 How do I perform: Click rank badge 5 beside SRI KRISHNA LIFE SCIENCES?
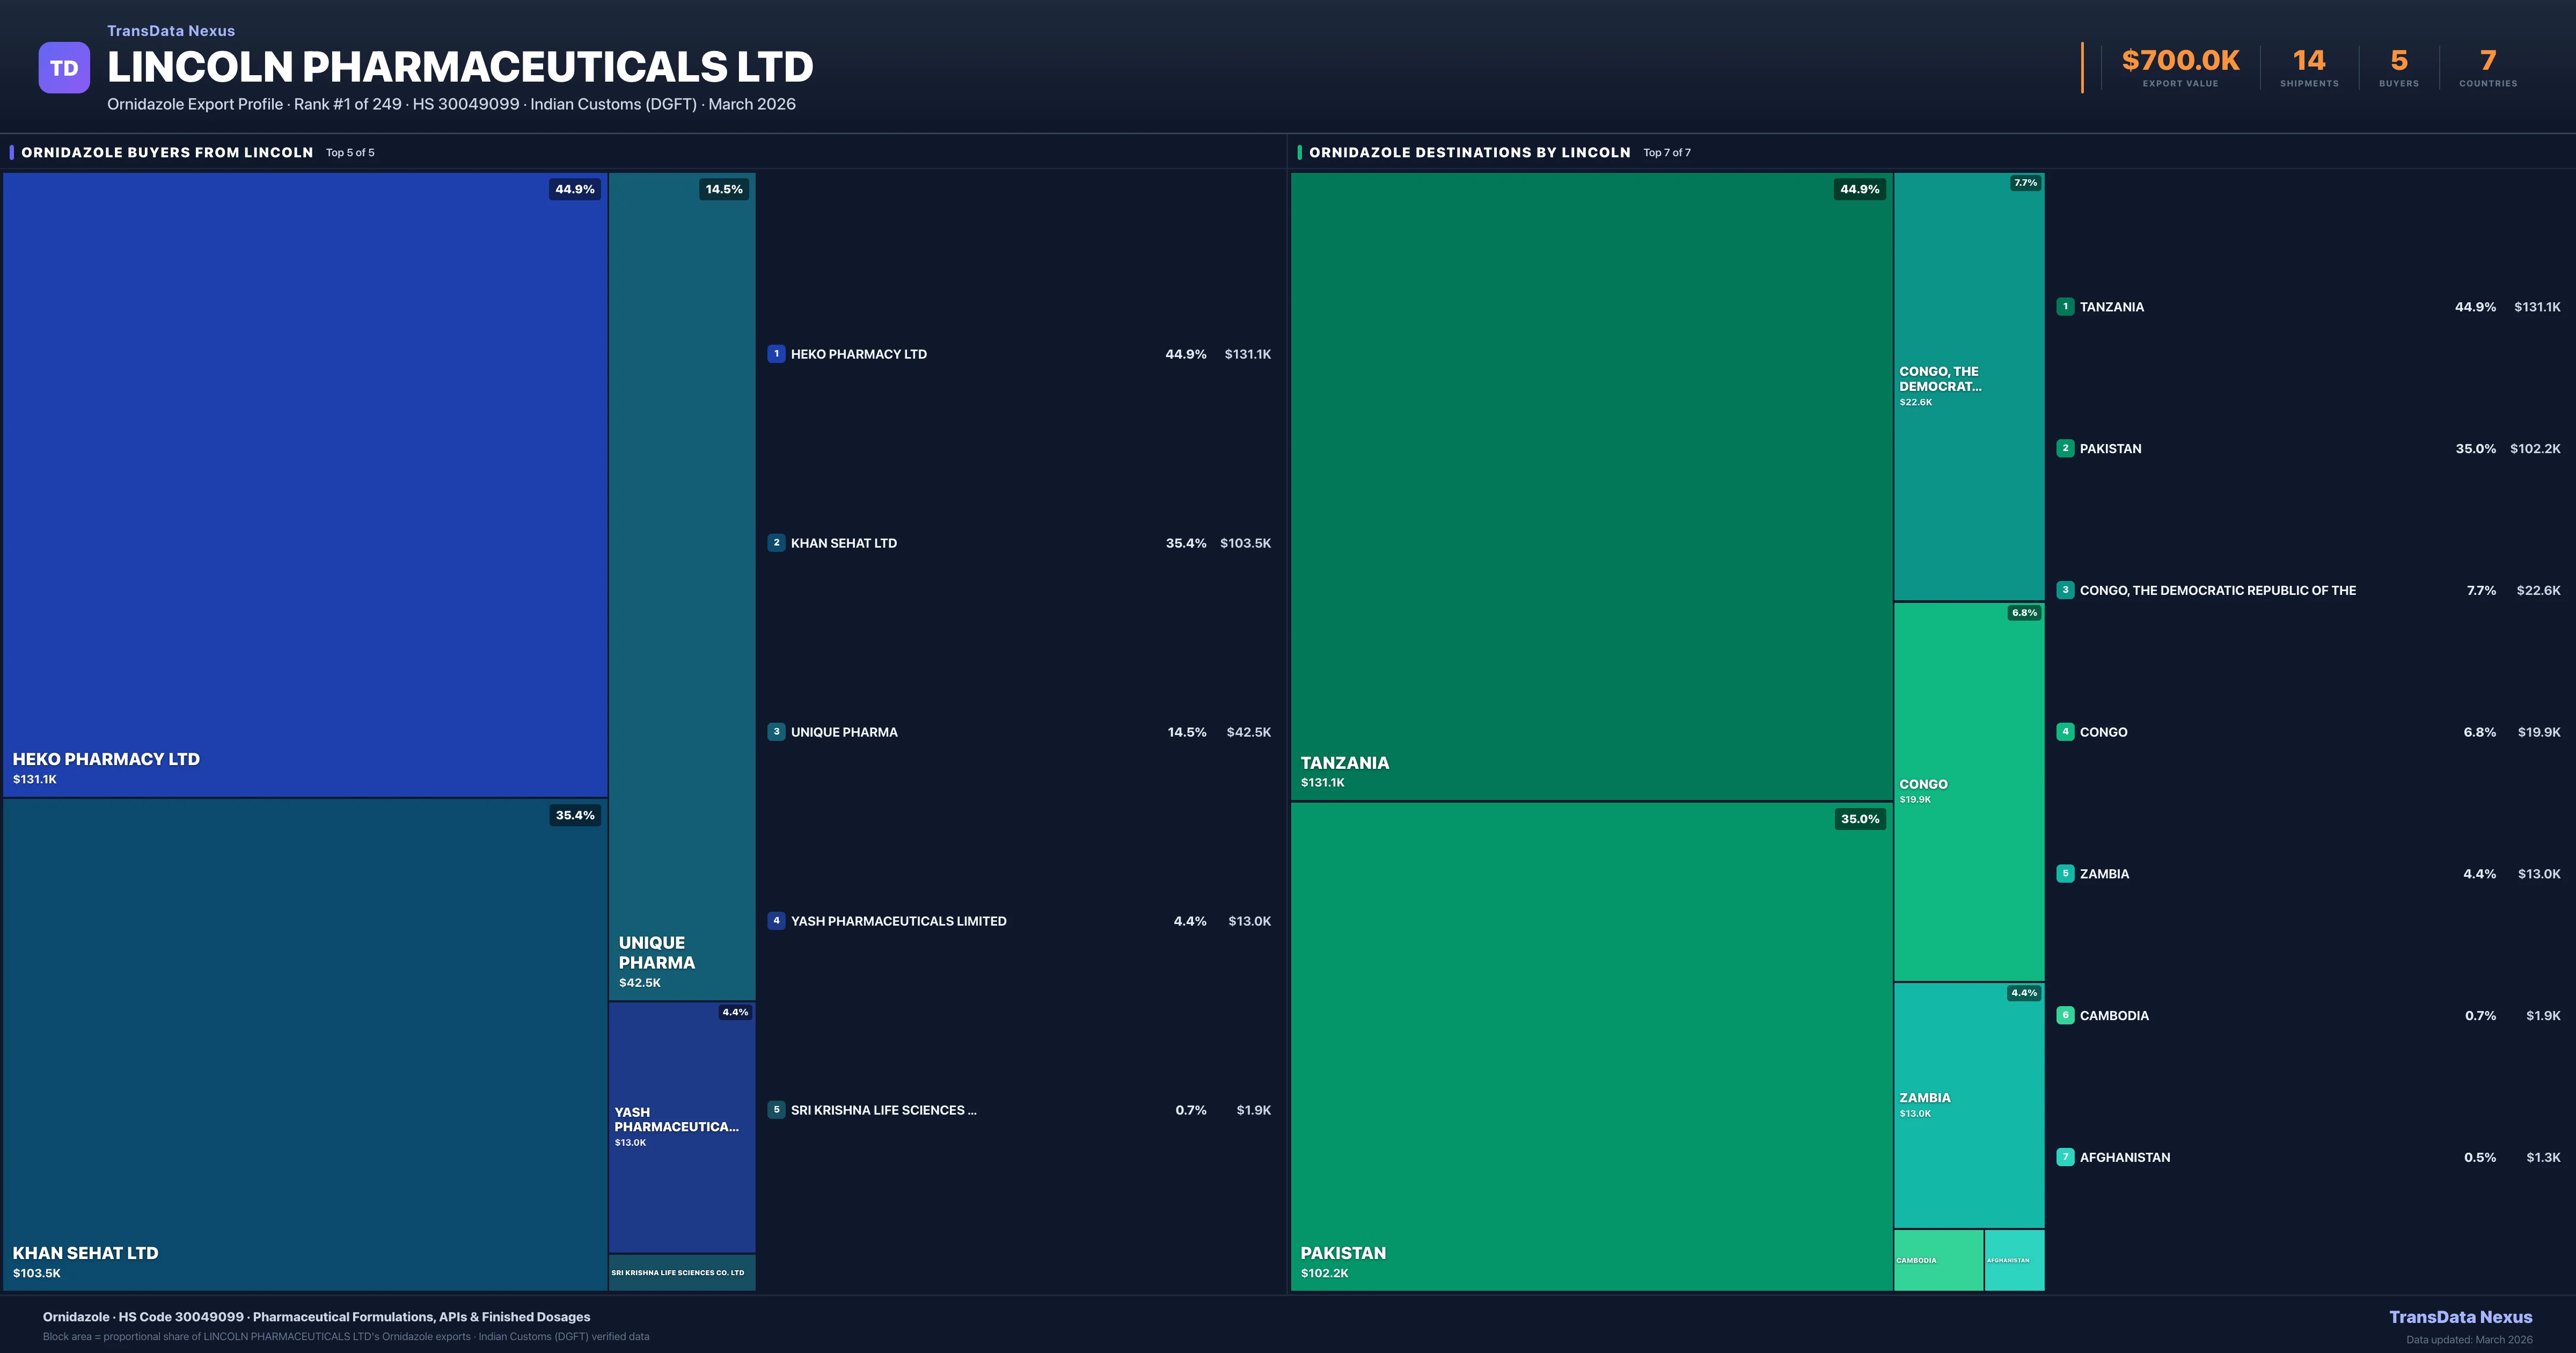point(776,1110)
